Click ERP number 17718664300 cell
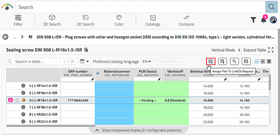 pyautogui.click(x=78, y=100)
